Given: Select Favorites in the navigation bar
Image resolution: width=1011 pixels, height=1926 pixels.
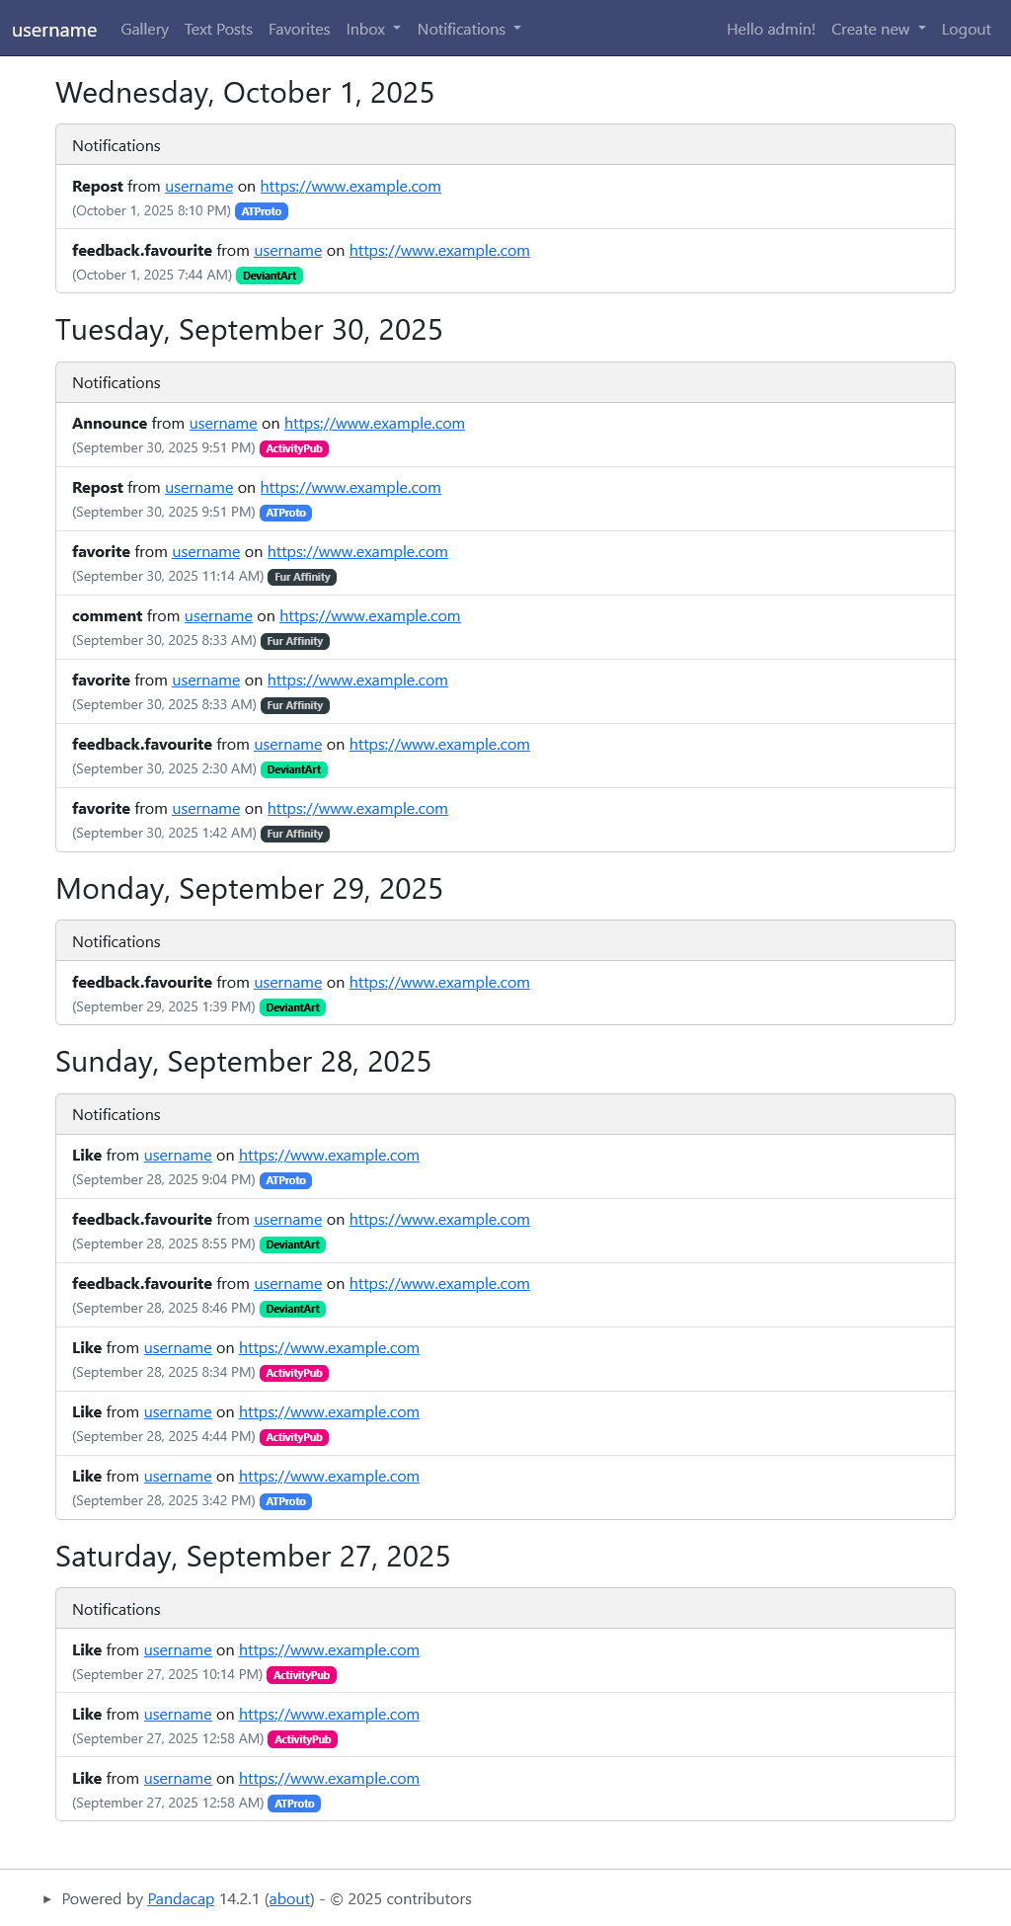Looking at the screenshot, I should [x=299, y=30].
